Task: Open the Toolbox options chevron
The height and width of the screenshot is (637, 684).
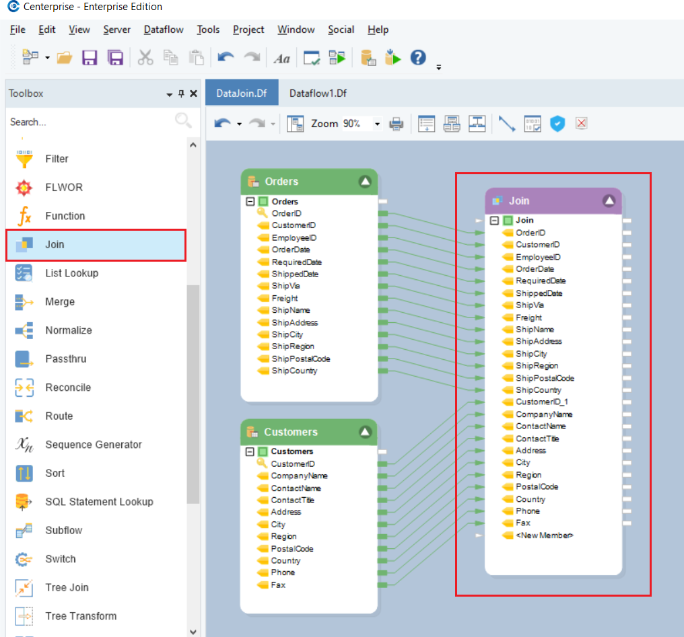Action: click(x=169, y=93)
